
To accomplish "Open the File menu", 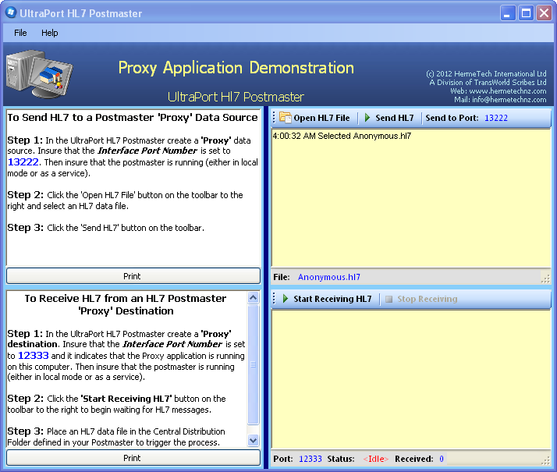I will (x=20, y=33).
